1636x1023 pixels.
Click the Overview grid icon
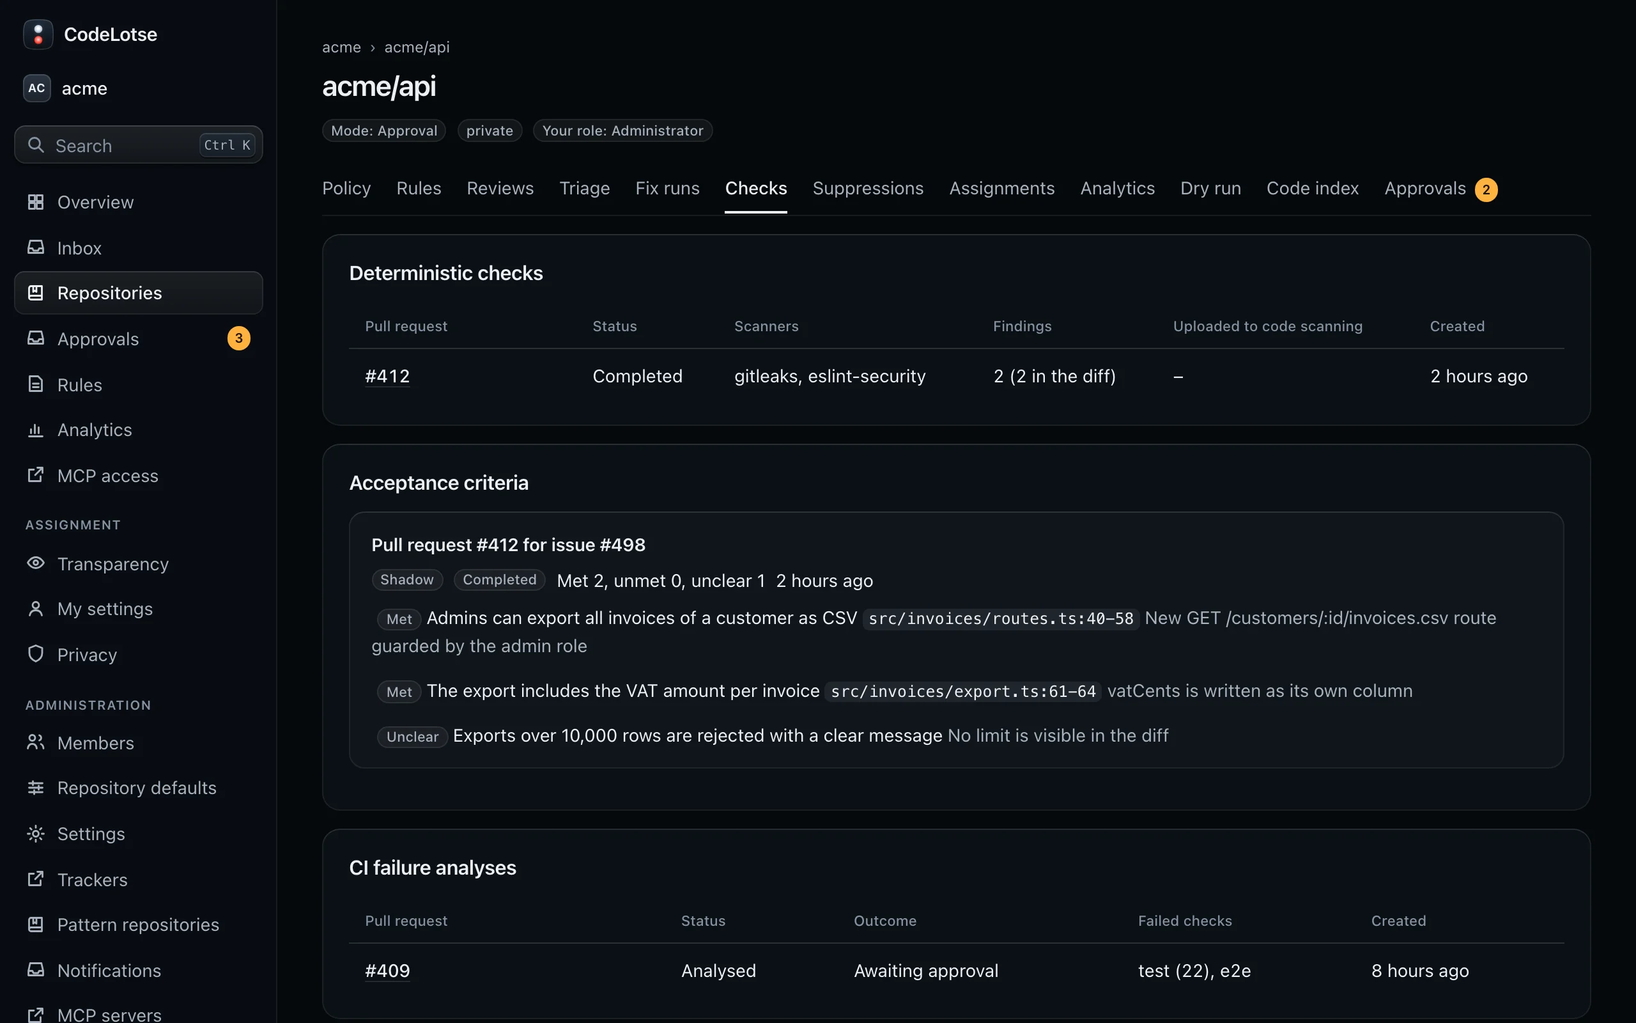click(x=36, y=201)
